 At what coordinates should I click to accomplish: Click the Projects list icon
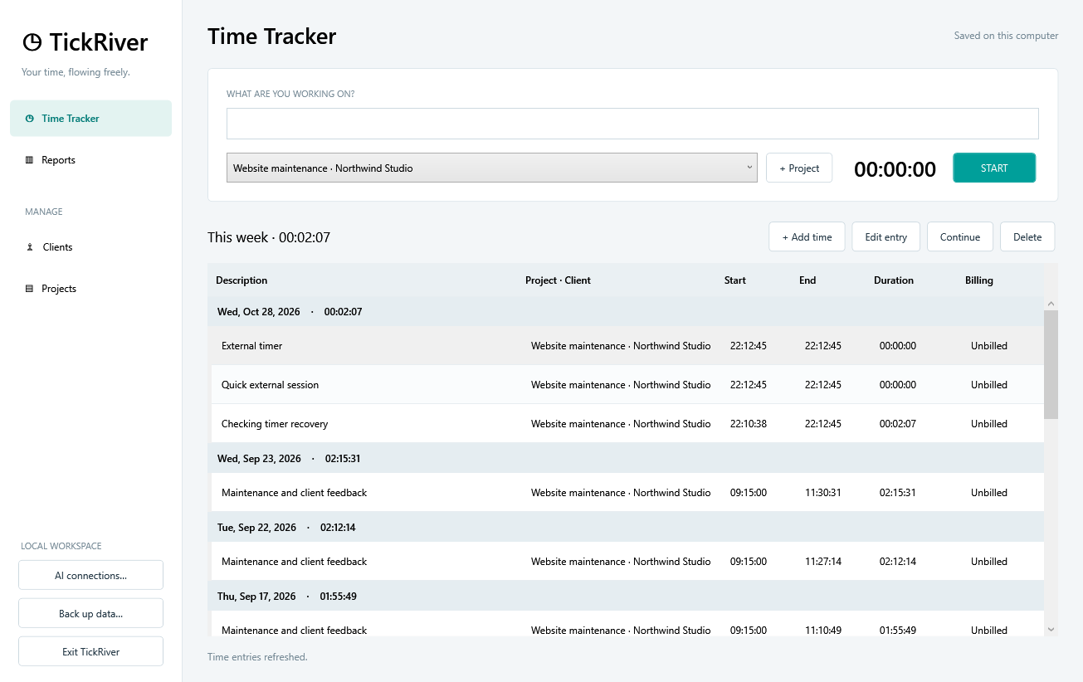coord(30,289)
